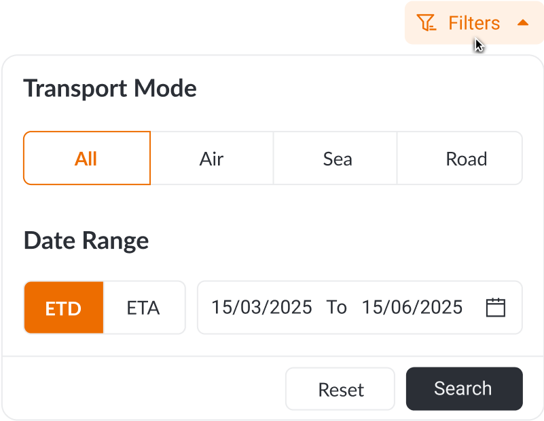Image resolution: width=544 pixels, height=421 pixels.
Task: Click the funnel filter icon
Action: (426, 23)
